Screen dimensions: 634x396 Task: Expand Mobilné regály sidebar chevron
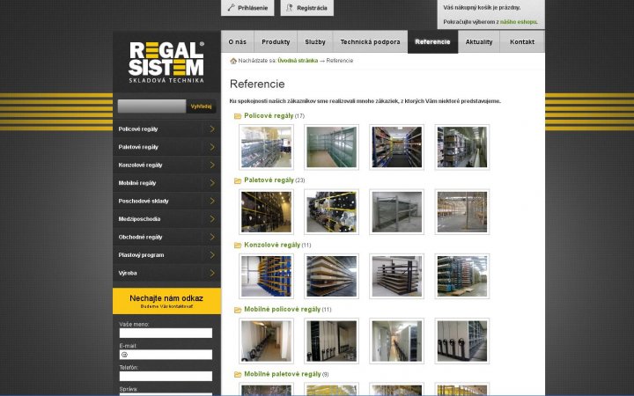[x=212, y=183]
